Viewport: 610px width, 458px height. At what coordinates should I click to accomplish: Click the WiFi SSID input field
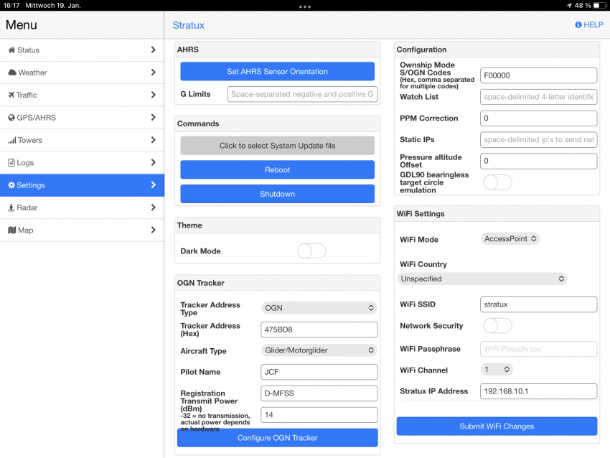point(538,304)
